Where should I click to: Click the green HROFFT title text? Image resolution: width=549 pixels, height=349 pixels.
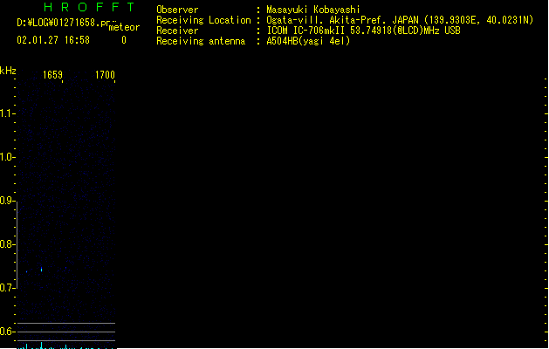89,7
